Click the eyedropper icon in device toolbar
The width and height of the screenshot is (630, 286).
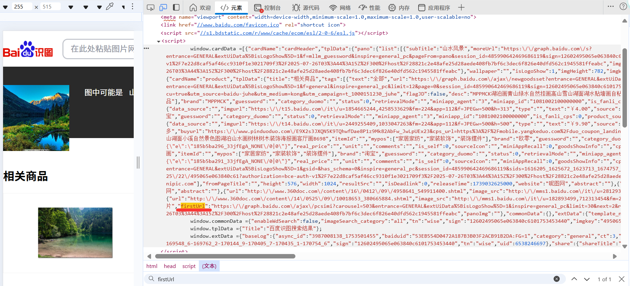(110, 6)
